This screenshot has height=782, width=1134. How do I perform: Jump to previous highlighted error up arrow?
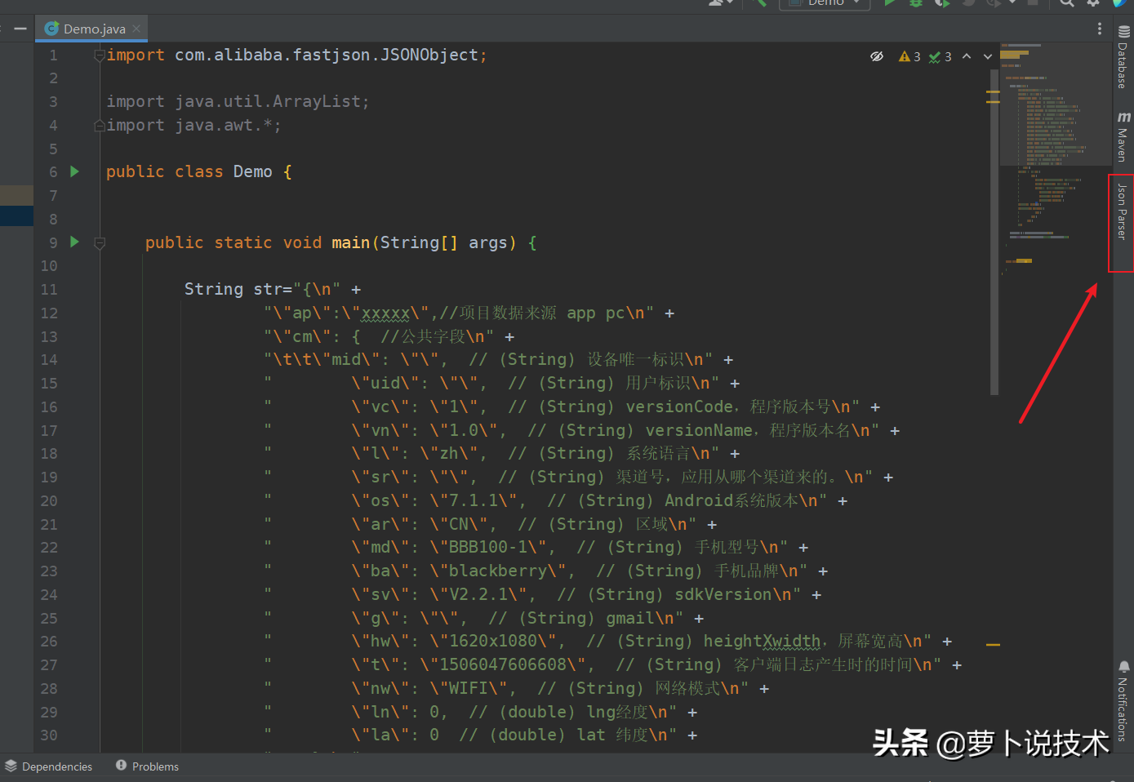pos(967,56)
